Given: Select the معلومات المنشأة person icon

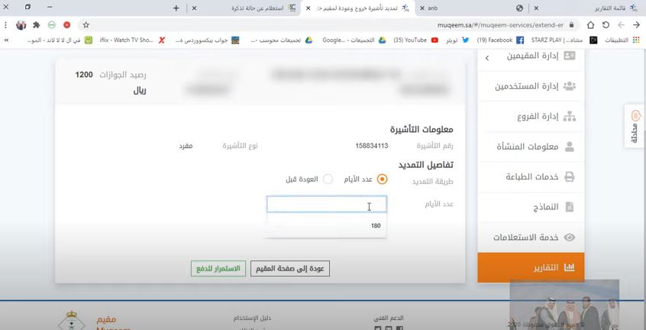Looking at the screenshot, I should pos(570,147).
